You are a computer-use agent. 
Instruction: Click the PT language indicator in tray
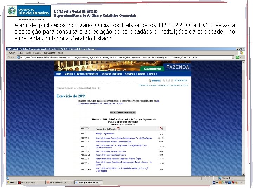[214, 183]
